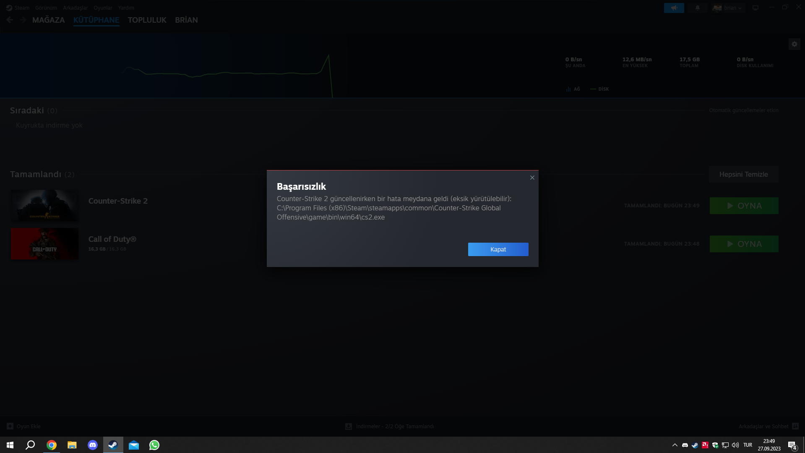Viewport: 805px width, 453px height.
Task: Click the Discord system tray icon
Action: click(x=685, y=445)
